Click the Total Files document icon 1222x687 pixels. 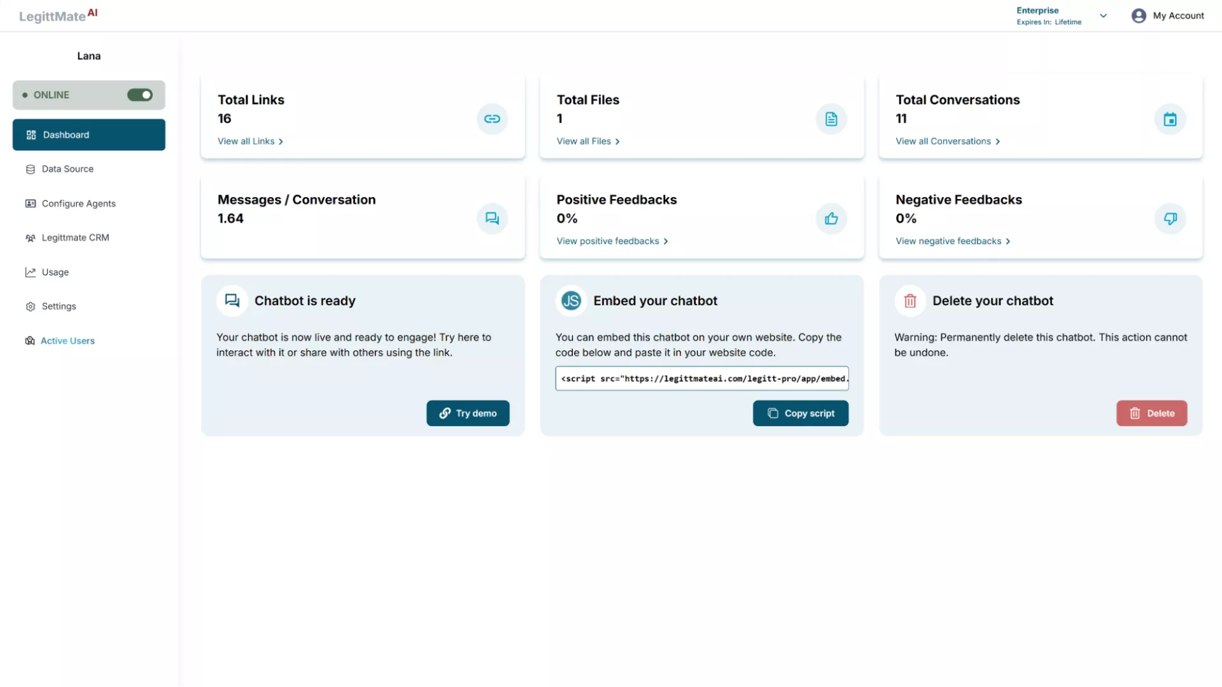click(x=831, y=119)
